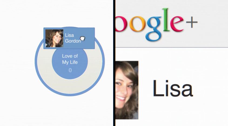This screenshot has height=126, width=228.
Task: Click the partial red "o" at the logo's edge
Action: pos(122,24)
